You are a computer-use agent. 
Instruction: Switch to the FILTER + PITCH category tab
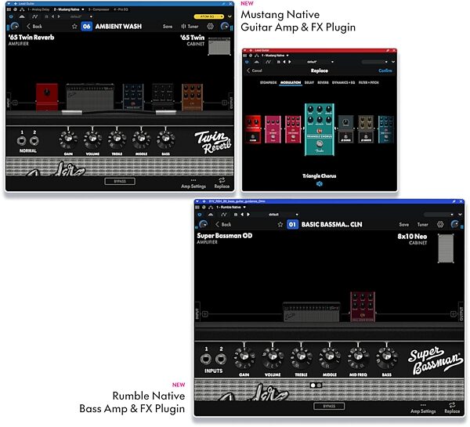(x=368, y=82)
